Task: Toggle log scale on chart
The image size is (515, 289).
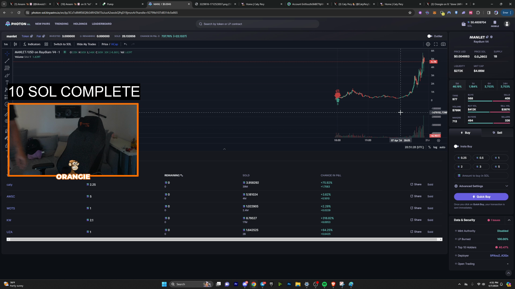Action: 435,147
